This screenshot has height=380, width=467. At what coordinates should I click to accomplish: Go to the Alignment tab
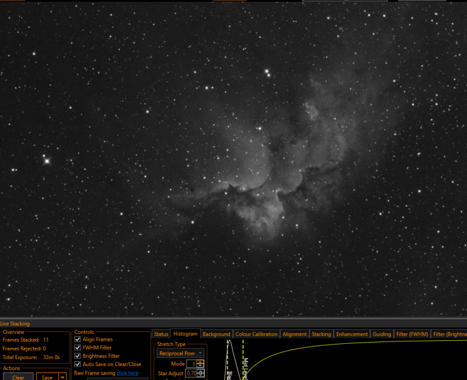pos(295,334)
